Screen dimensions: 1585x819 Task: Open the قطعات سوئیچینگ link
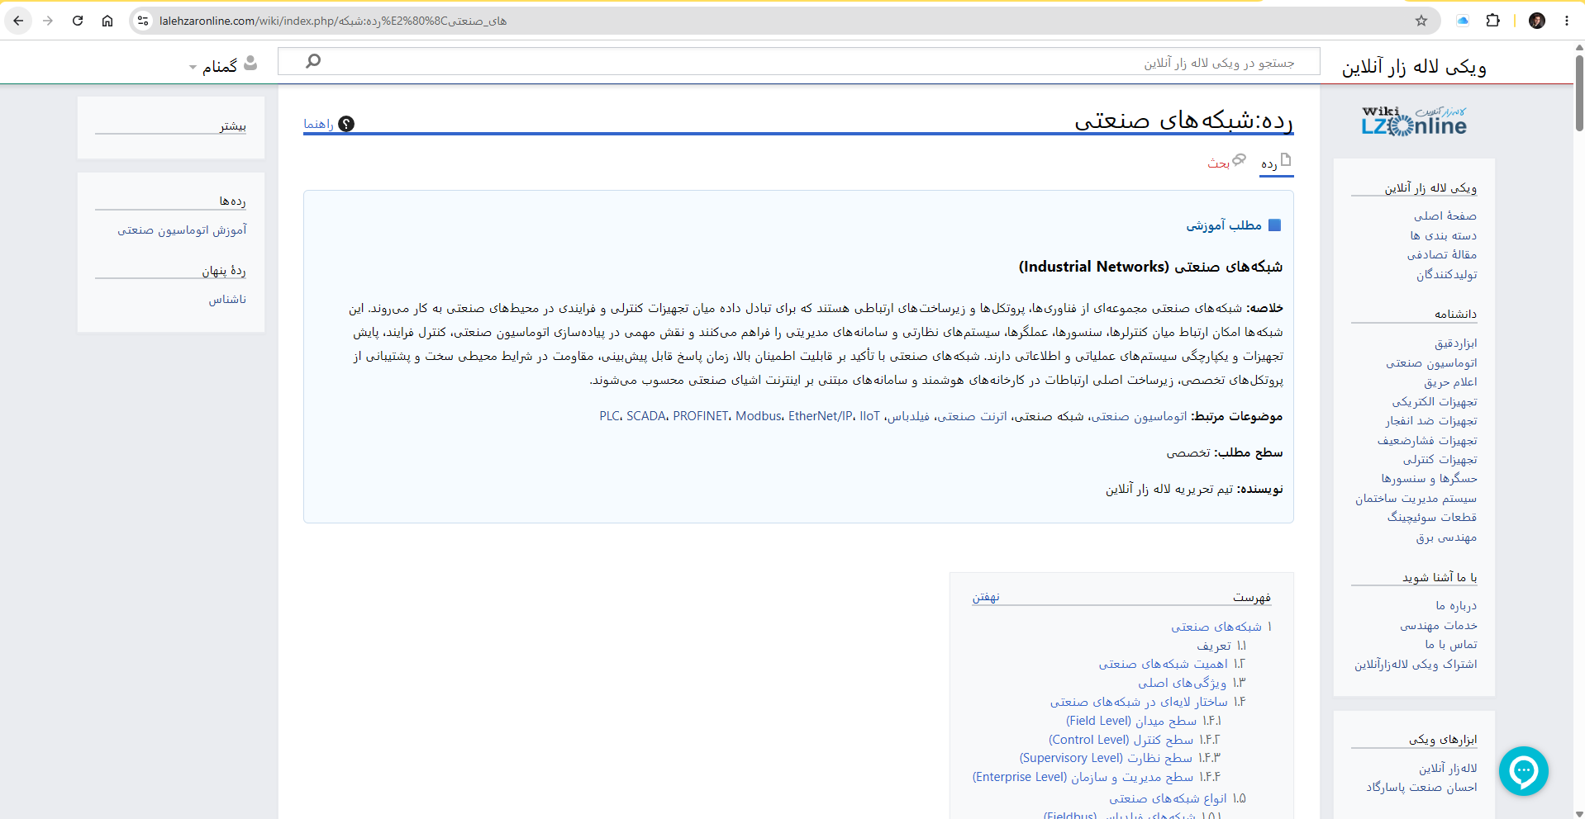coord(1432,517)
